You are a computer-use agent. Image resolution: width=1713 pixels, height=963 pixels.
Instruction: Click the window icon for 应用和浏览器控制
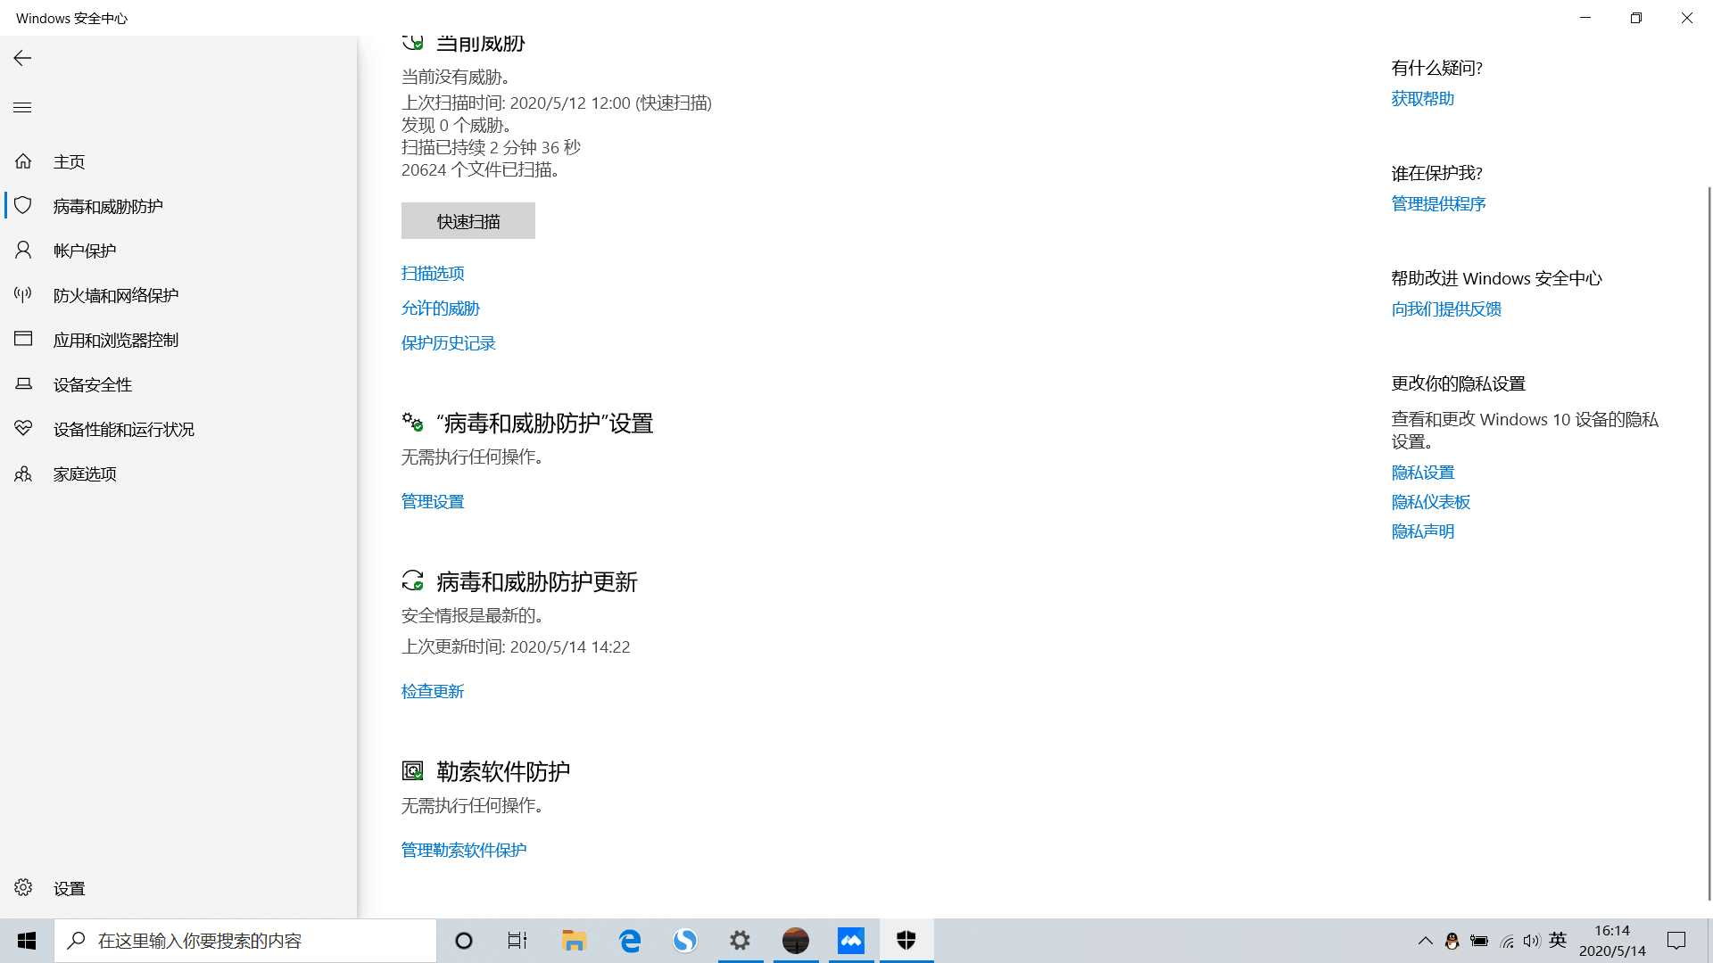point(23,340)
